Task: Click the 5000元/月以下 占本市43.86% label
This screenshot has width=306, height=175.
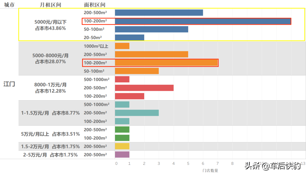Action: pyautogui.click(x=50, y=25)
